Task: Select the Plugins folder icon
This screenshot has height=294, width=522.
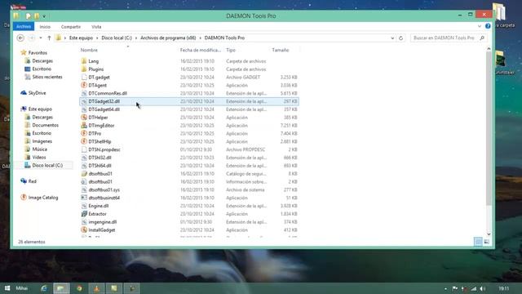Action: 84,69
